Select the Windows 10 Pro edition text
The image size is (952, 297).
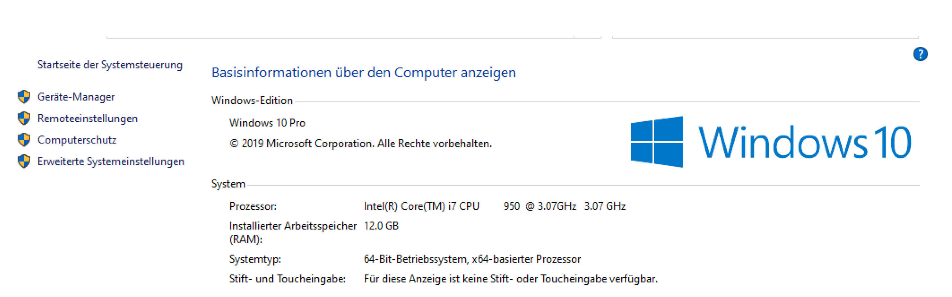267,123
